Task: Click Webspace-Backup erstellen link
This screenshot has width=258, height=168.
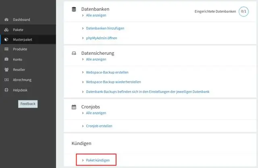Action: [107, 73]
